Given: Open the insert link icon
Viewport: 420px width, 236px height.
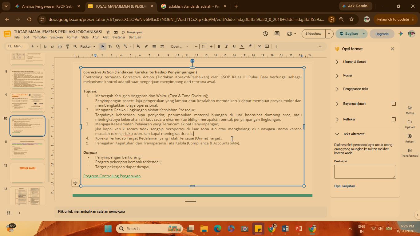Looking at the screenshot, I should [x=259, y=46].
